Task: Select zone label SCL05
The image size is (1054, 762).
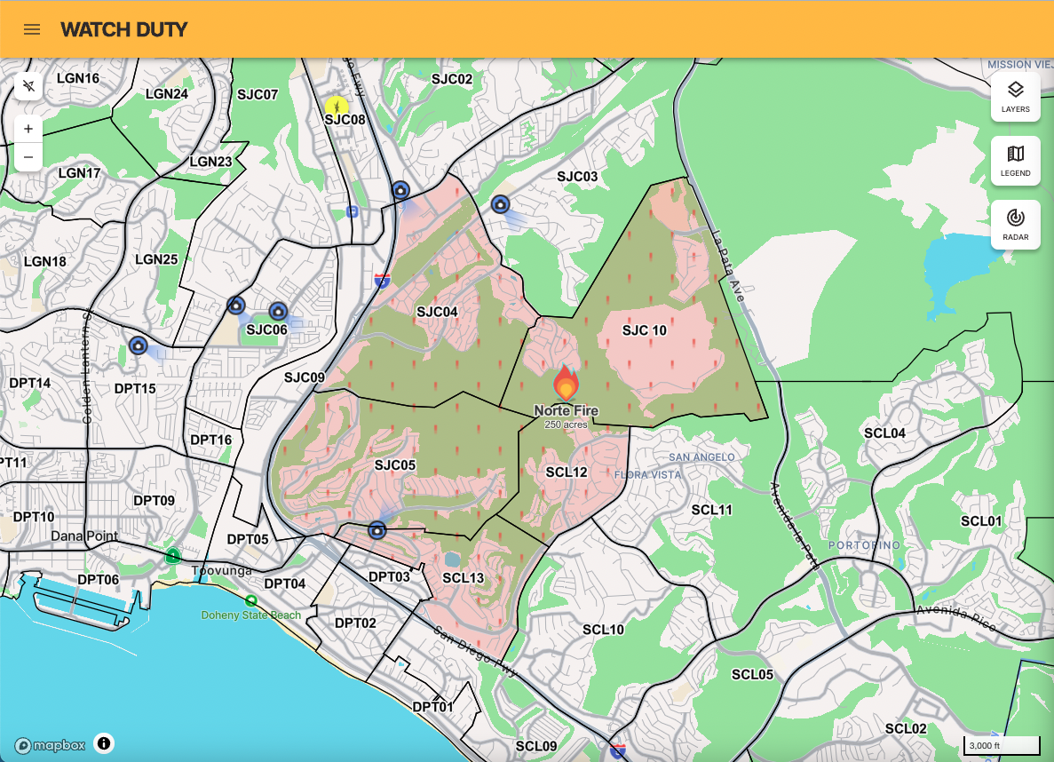Action: click(x=752, y=674)
